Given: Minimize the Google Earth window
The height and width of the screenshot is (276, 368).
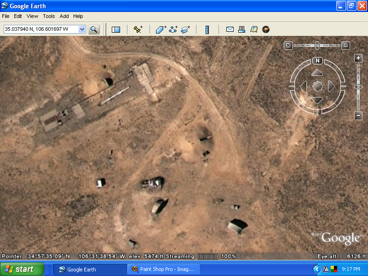Looking at the screenshot, I should [341, 6].
